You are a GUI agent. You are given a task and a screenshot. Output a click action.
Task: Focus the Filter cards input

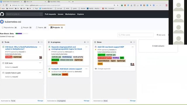tap(136, 35)
